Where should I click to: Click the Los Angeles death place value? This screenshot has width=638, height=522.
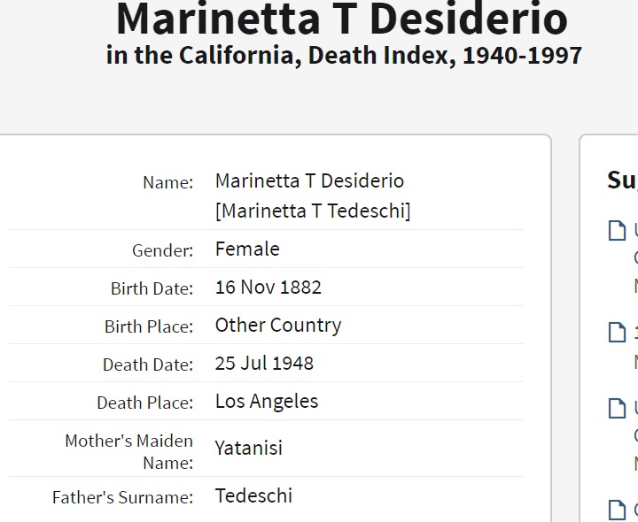pyautogui.click(x=266, y=402)
